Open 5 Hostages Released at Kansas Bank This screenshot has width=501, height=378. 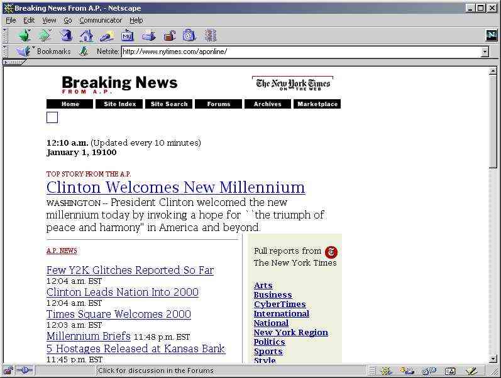click(x=136, y=348)
